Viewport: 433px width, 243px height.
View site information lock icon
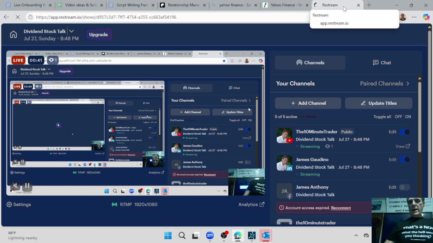[x=30, y=17]
